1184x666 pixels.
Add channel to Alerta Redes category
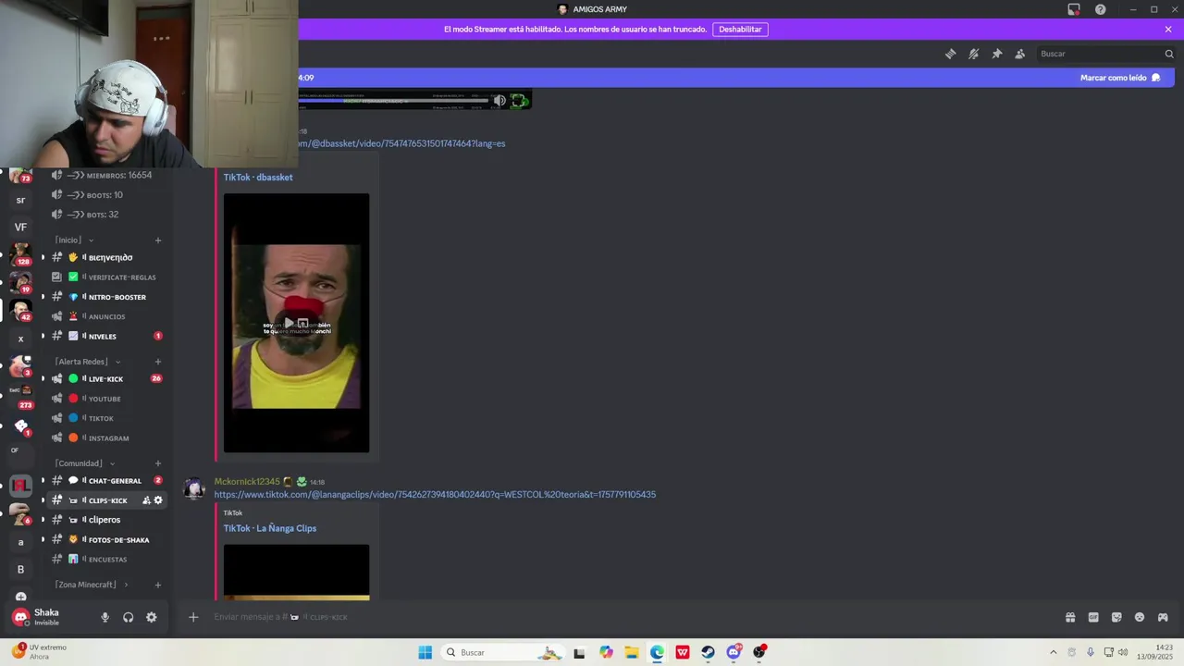coord(158,362)
